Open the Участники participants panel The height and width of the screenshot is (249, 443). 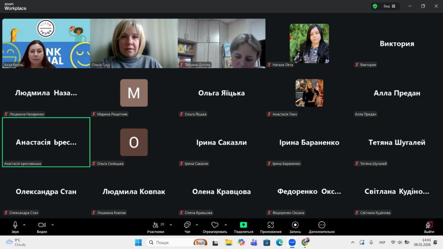click(x=156, y=227)
